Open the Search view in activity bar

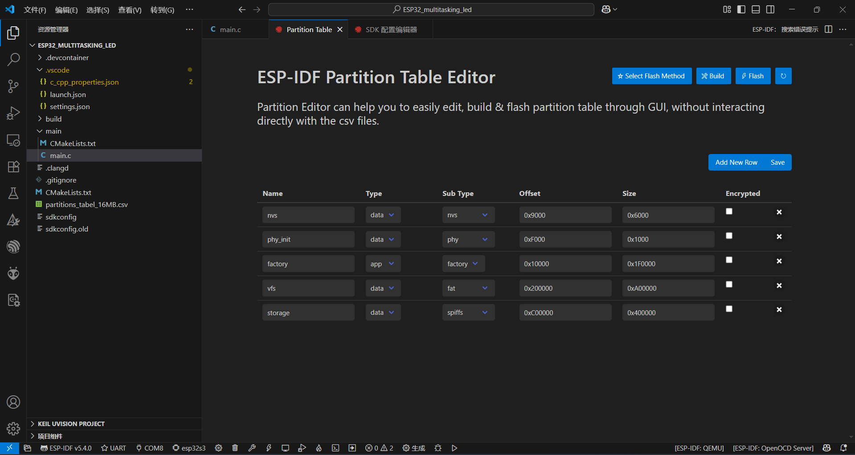tap(13, 60)
